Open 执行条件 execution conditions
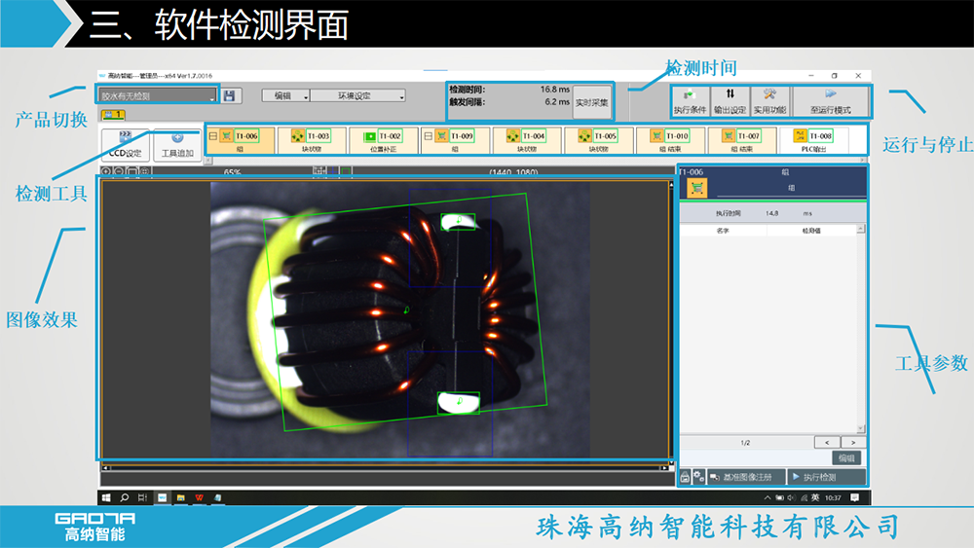974x548 pixels. [x=690, y=101]
